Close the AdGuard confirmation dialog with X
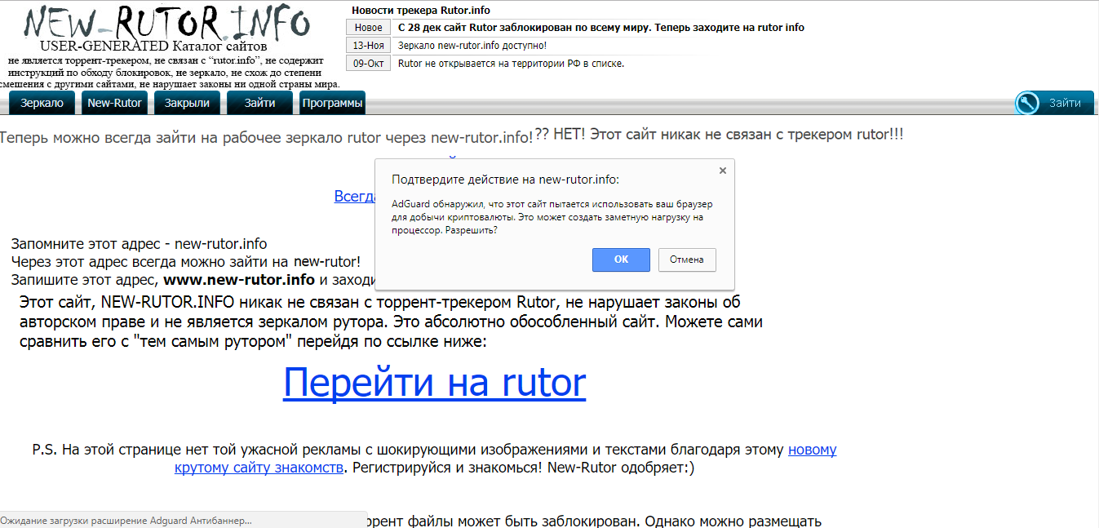The height and width of the screenshot is (528, 1099). [x=722, y=171]
